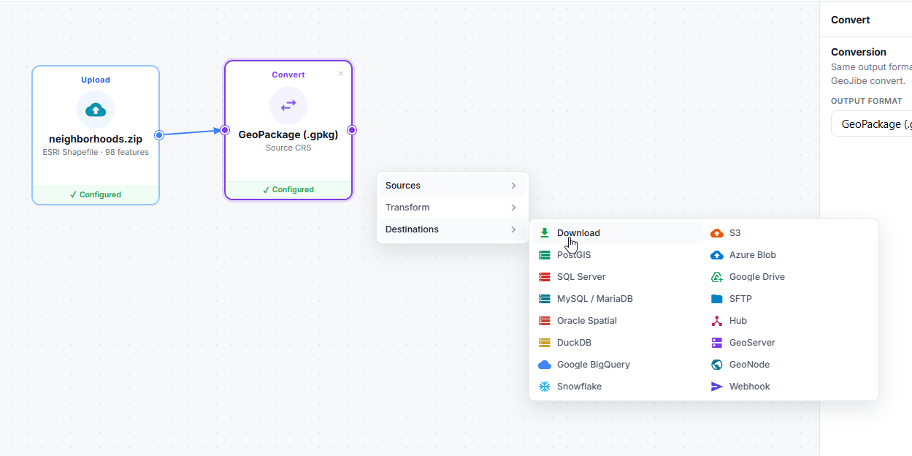Click the Convert node title
The height and width of the screenshot is (456, 912).
tap(288, 75)
